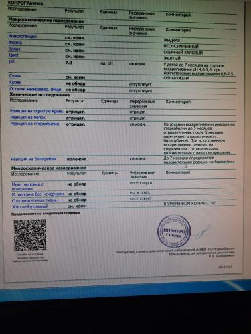Click Реакция на скрытую кровь link
The image size is (251, 334).
click(x=37, y=111)
